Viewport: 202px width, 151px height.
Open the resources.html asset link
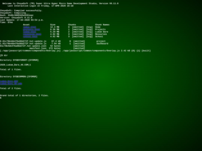pyautogui.click(x=32, y=34)
